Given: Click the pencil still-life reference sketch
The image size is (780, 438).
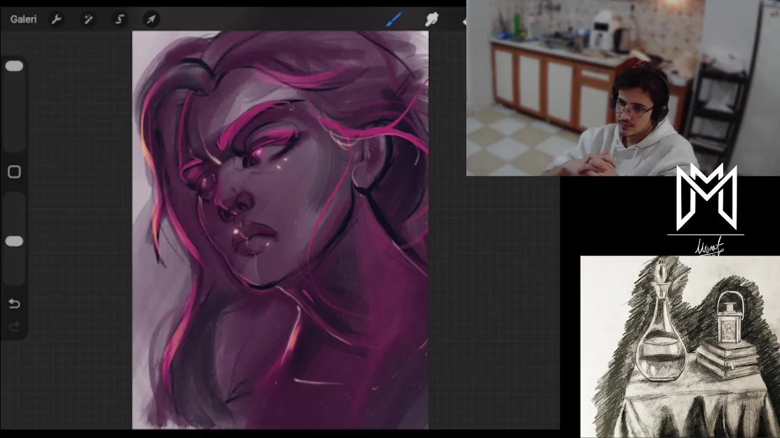Looking at the screenshot, I should coord(680,347).
